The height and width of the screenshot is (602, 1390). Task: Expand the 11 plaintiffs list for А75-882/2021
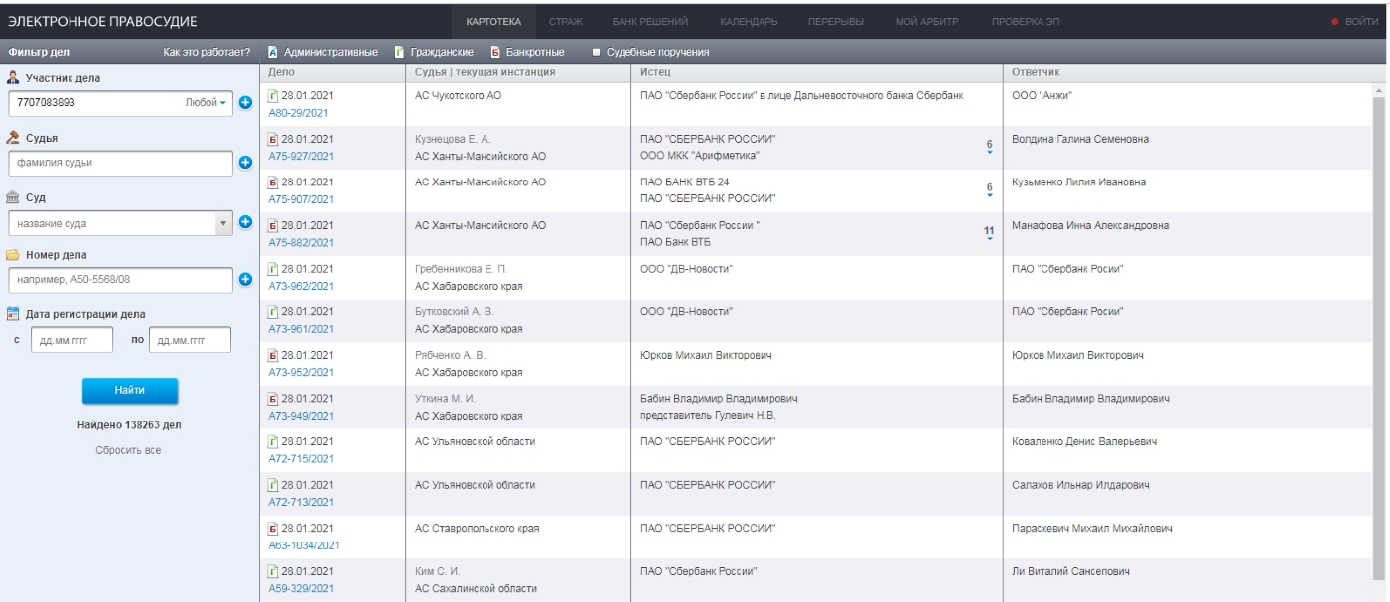[x=988, y=234]
